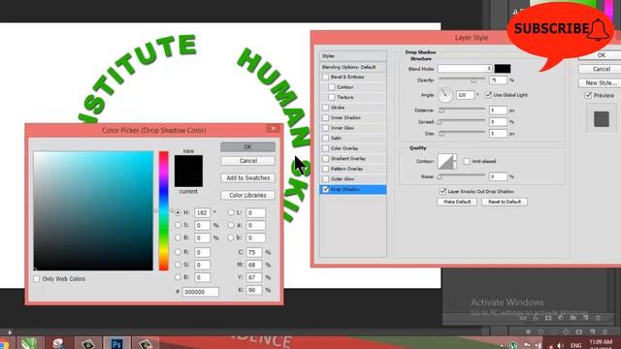
Task: Click the H value field
Action: point(202,212)
